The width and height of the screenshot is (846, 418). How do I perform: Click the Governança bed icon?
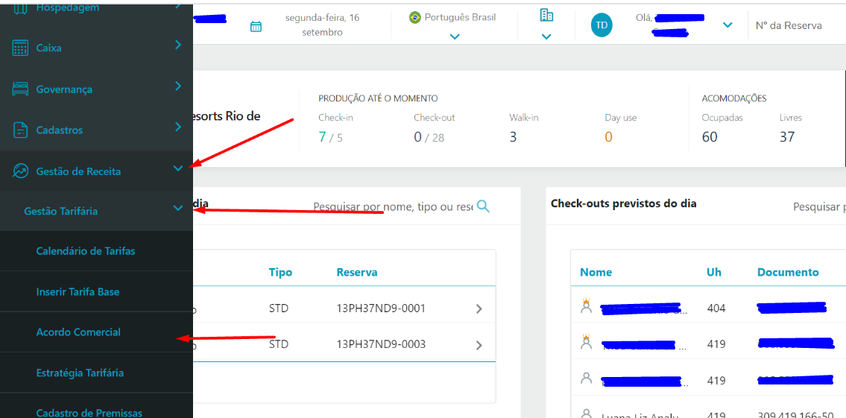point(20,89)
